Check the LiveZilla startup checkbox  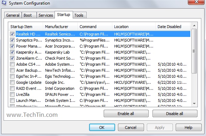coord(12,94)
